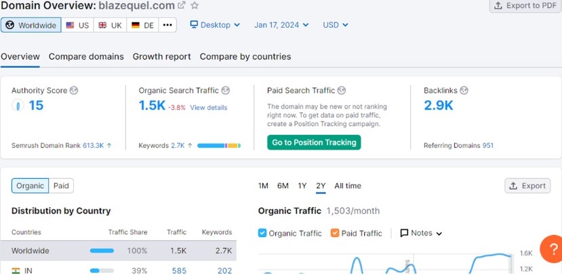
Task: Select 1M time range
Action: click(263, 186)
